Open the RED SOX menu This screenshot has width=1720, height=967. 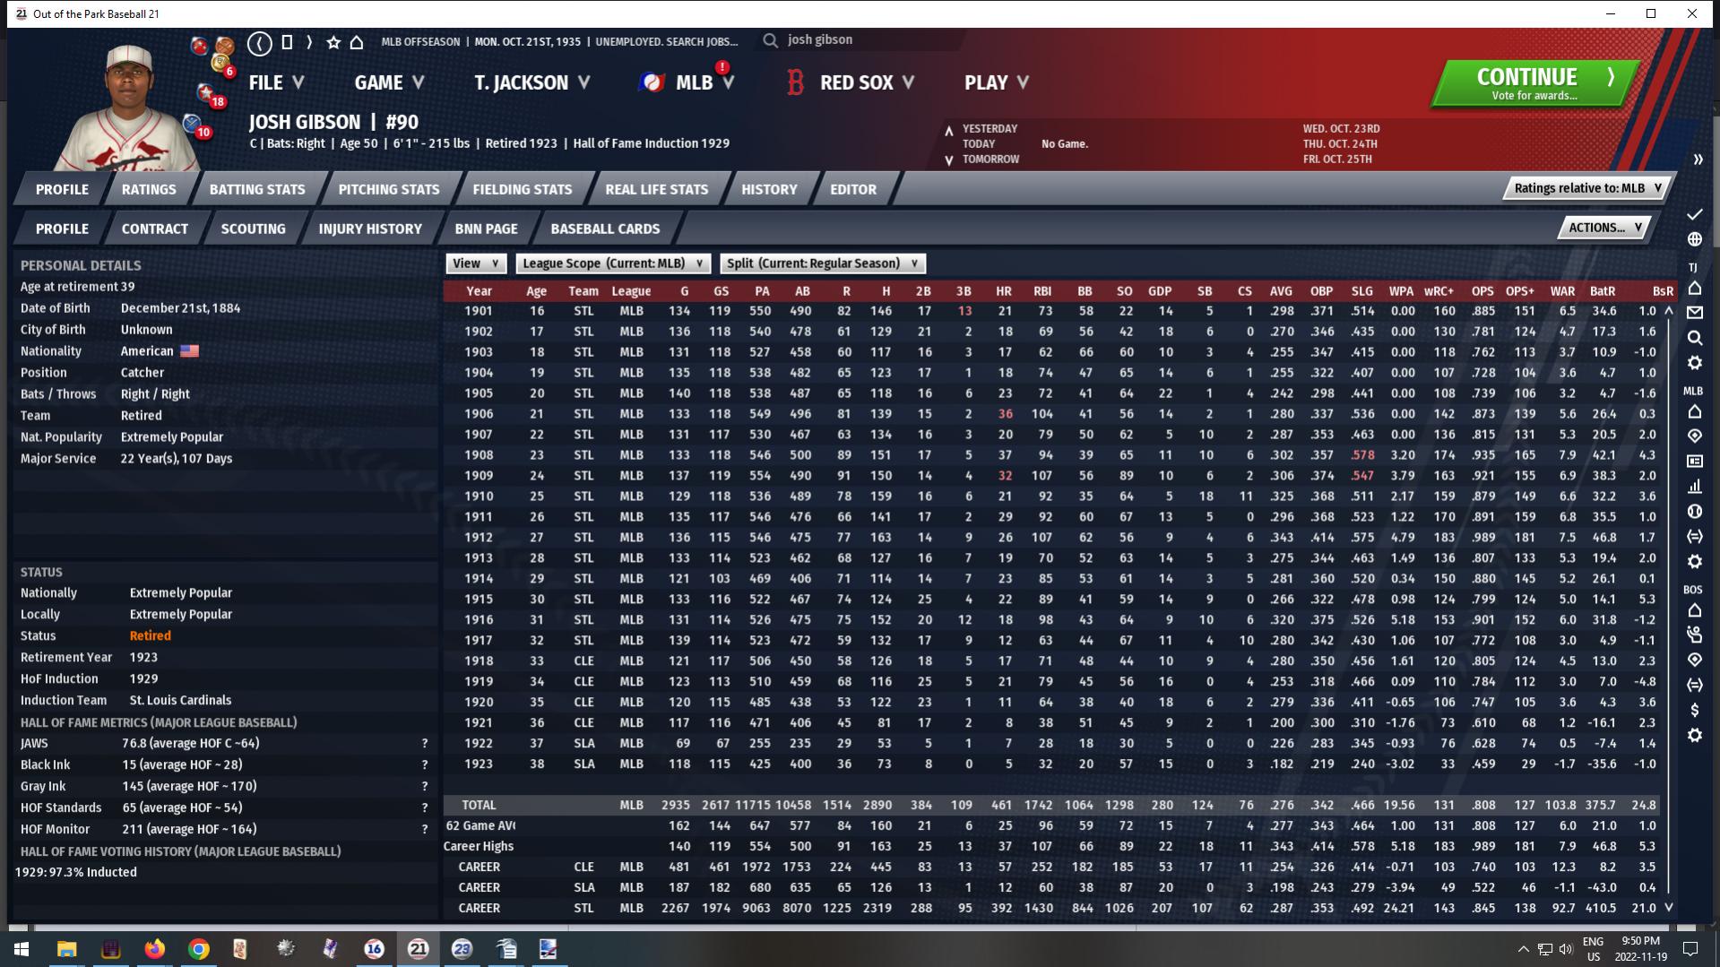[856, 82]
